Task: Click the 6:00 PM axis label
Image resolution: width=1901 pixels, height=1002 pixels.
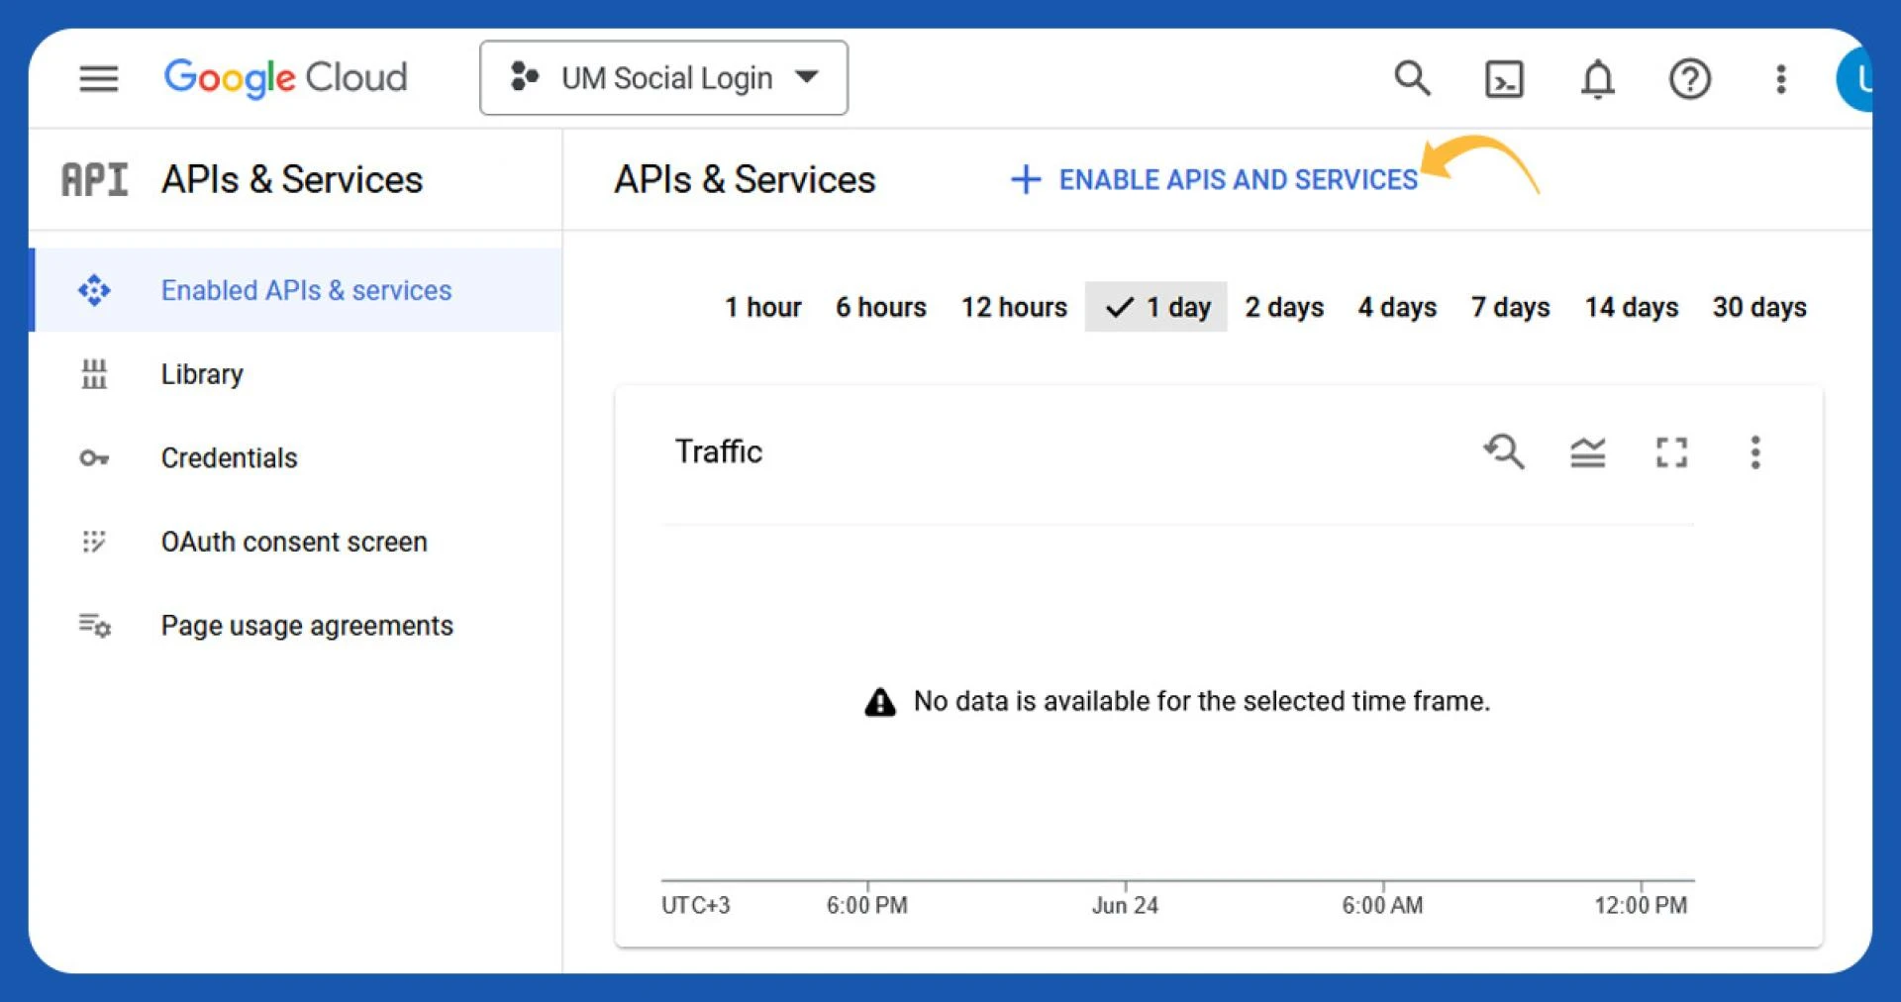Action: [x=866, y=905]
